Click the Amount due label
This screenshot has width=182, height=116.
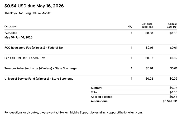pos(99,101)
